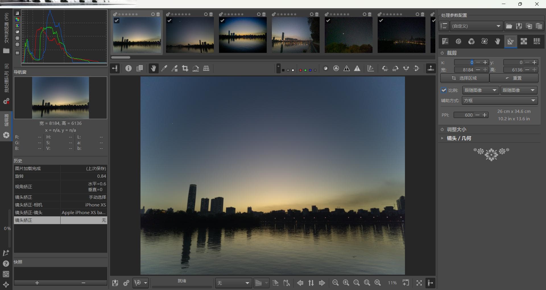546x290 pixels.
Task: Pick the white balance eyedropper tool
Action: click(164, 69)
